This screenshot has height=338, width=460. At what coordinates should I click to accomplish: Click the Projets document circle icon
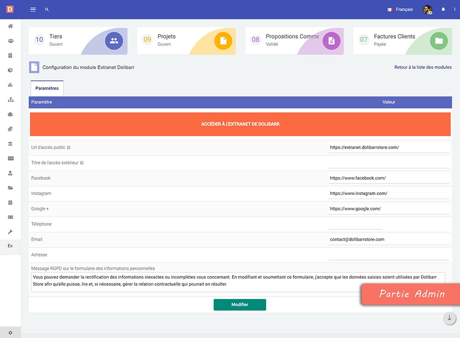coord(223,41)
